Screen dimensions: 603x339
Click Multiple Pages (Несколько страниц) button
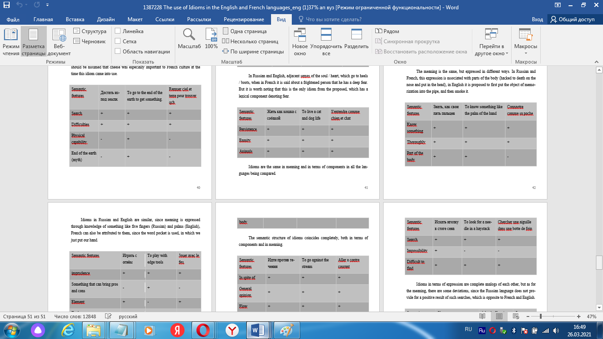point(250,41)
